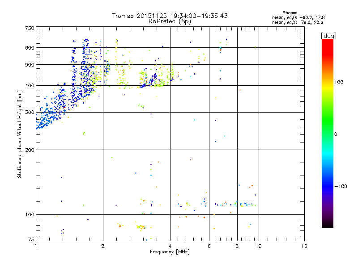Click the 'Phases' header text
This screenshot has width=358, height=268.
pyautogui.click(x=290, y=13)
